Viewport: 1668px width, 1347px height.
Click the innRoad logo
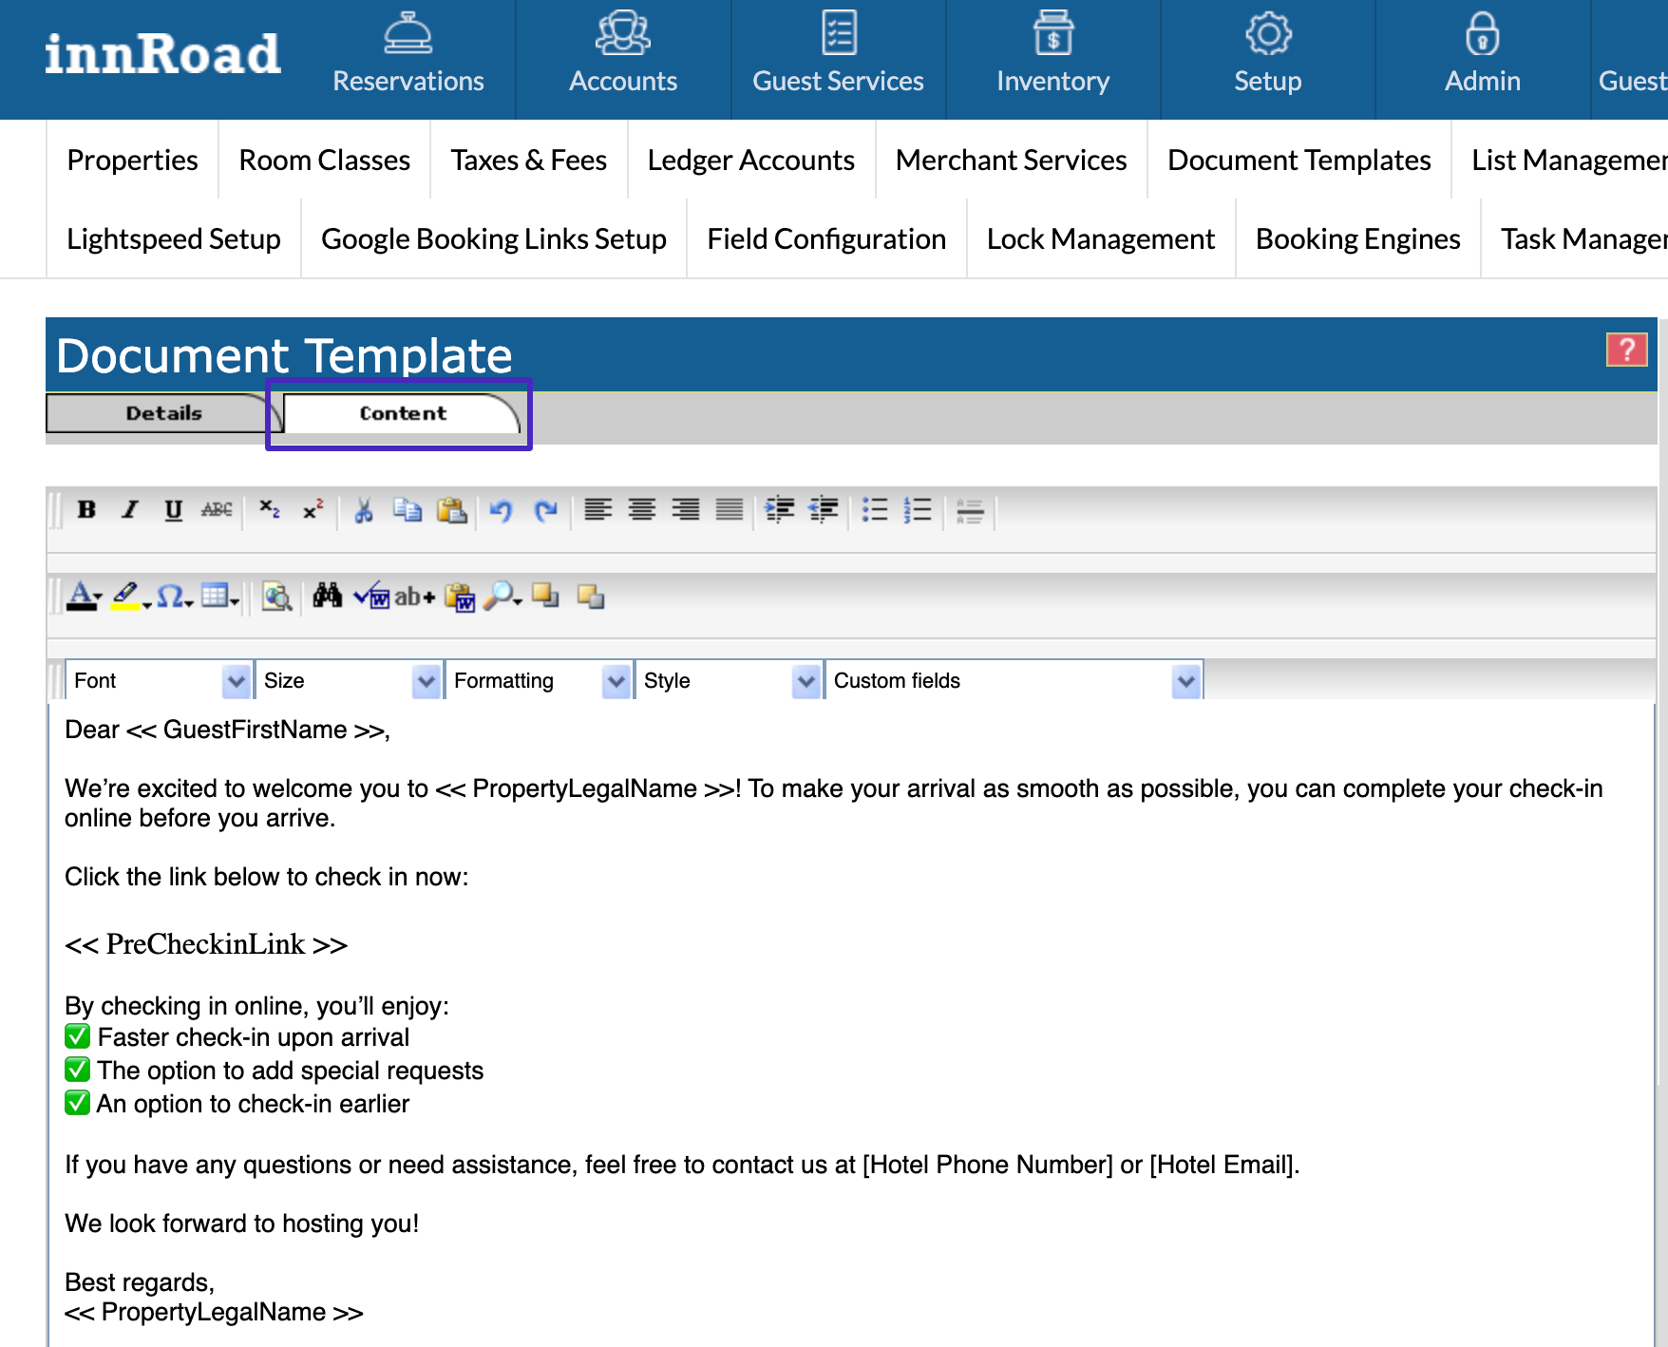(x=162, y=54)
